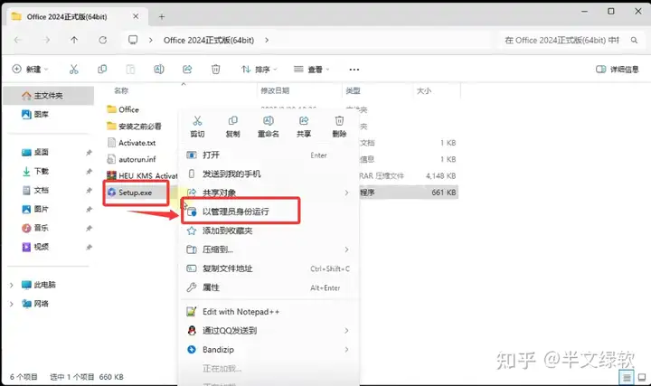Select 打开 in context menu

click(269, 155)
